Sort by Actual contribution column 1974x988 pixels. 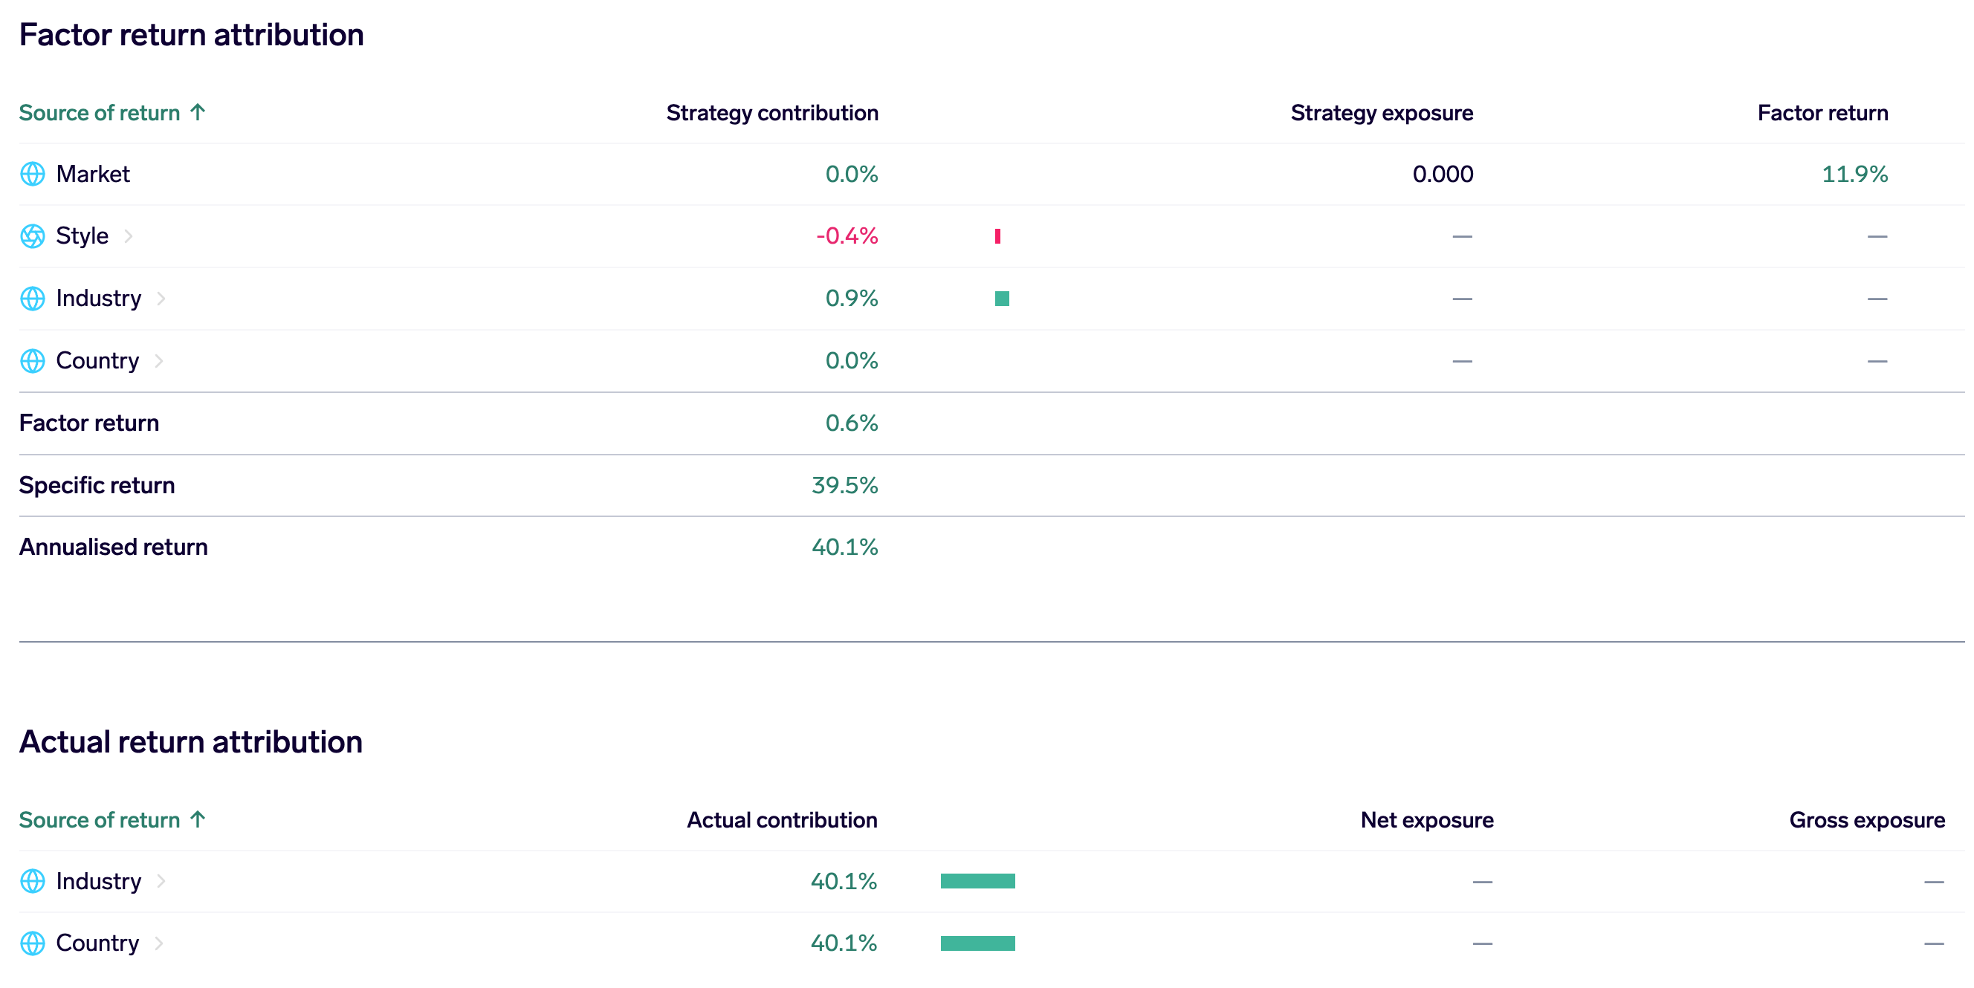pos(782,819)
